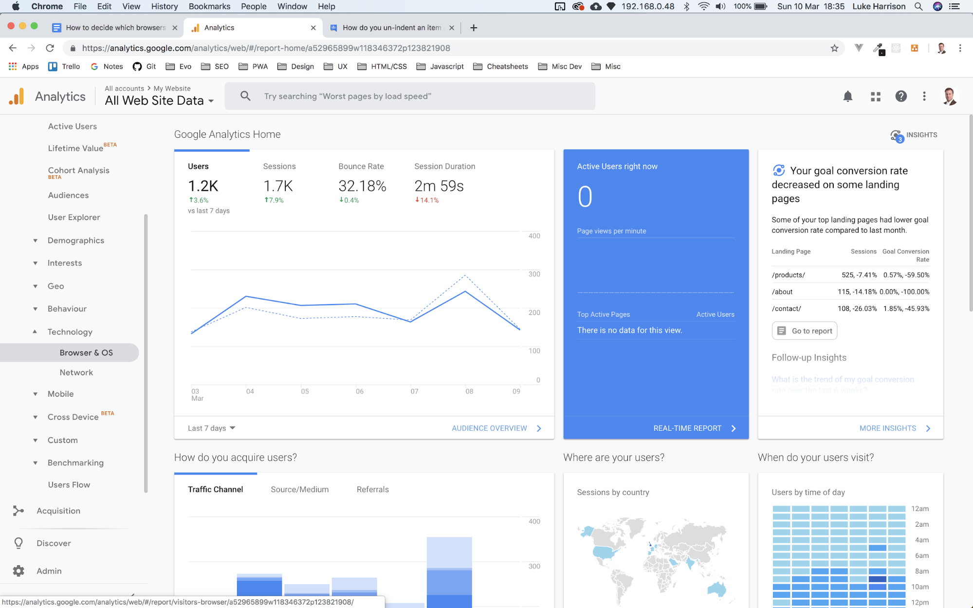Open the History menu in Chrome
Image resolution: width=973 pixels, height=608 pixels.
(x=164, y=6)
